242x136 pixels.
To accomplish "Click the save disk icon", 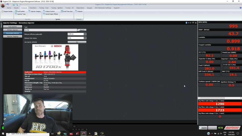I will pos(14,5).
